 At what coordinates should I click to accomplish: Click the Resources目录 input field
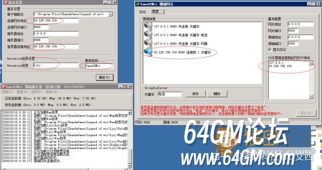(x=56, y=65)
